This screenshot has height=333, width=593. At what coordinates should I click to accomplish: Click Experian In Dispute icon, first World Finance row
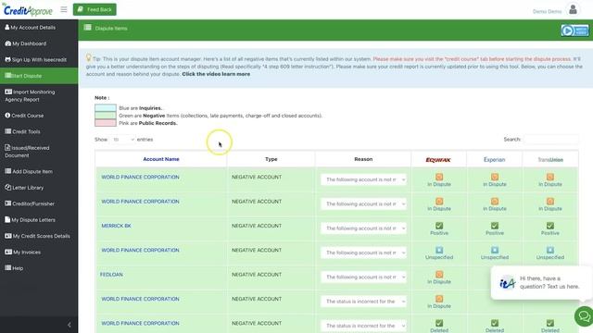point(495,177)
